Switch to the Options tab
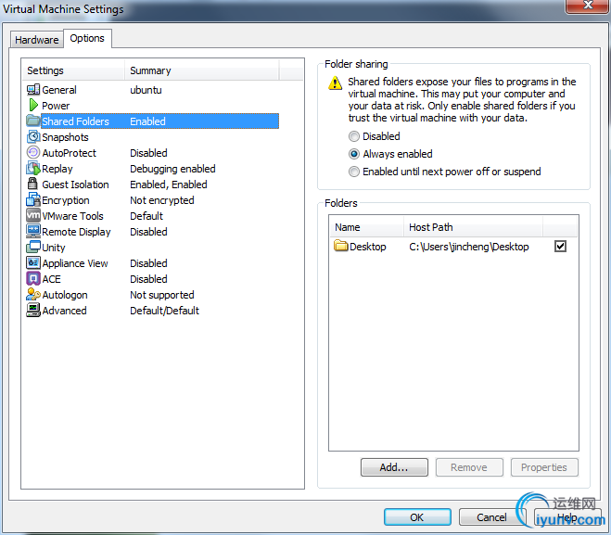 [x=87, y=38]
